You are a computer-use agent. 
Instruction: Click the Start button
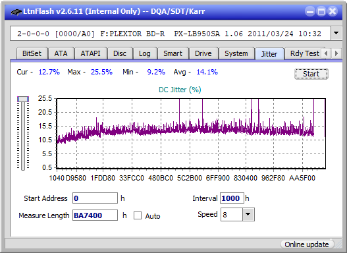click(311, 74)
